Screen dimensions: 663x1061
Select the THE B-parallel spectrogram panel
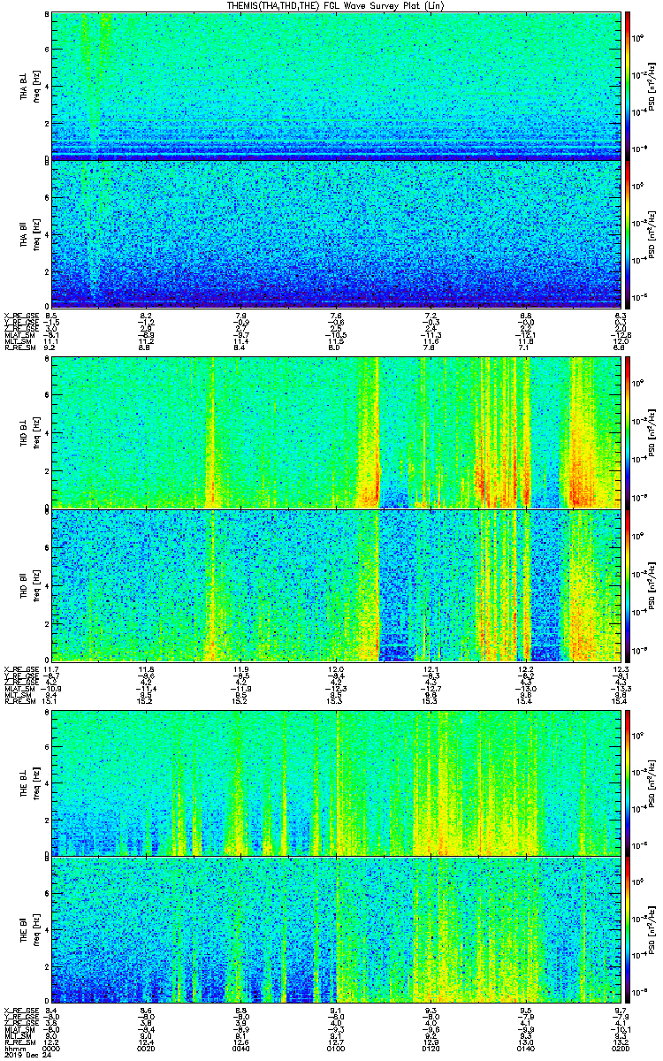coord(335,929)
